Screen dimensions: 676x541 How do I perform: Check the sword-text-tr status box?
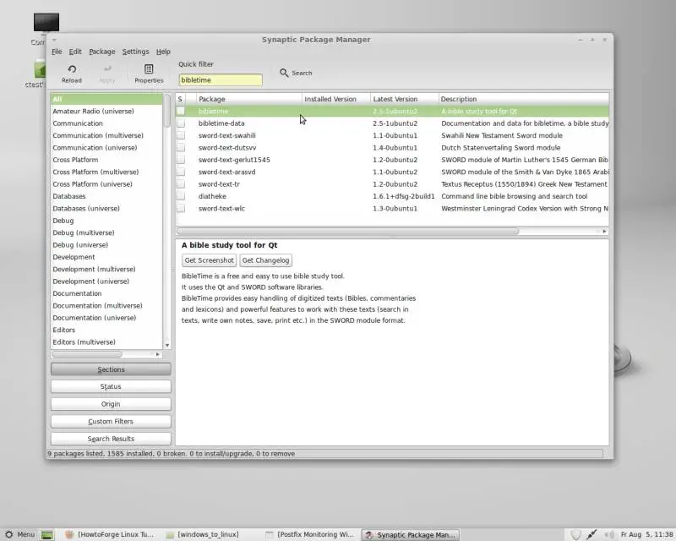[x=181, y=184]
